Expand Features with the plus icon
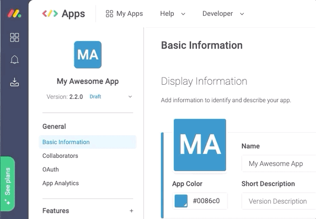316x219 pixels. tap(131, 211)
